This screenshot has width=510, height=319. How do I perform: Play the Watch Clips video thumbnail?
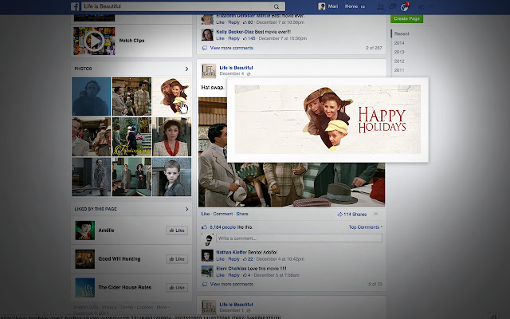tap(88, 39)
